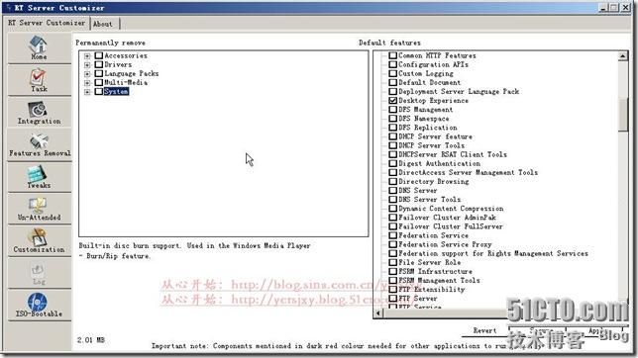Check the System removal checkbox
The height and width of the screenshot is (358, 638).
click(x=98, y=91)
